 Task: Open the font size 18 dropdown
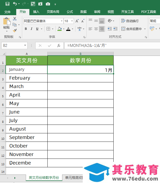[x=72, y=21]
